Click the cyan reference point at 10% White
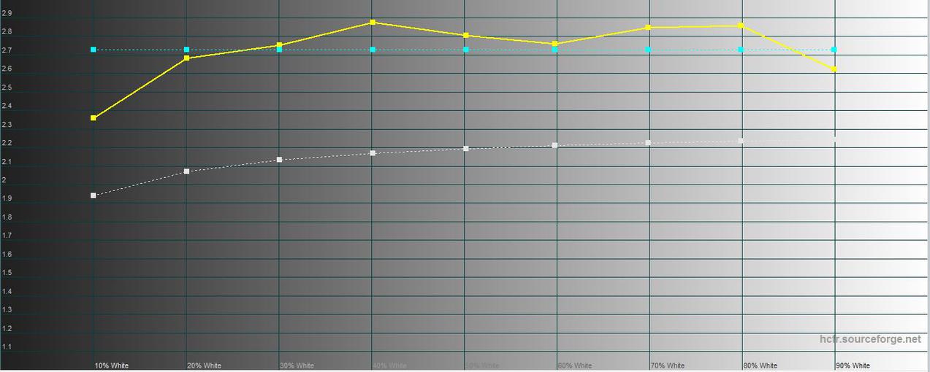 point(94,50)
